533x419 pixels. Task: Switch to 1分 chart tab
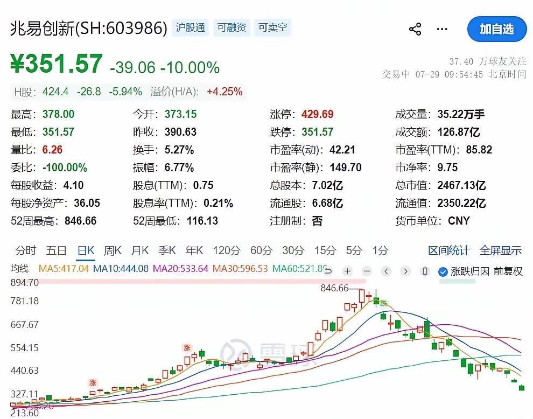[x=381, y=250]
